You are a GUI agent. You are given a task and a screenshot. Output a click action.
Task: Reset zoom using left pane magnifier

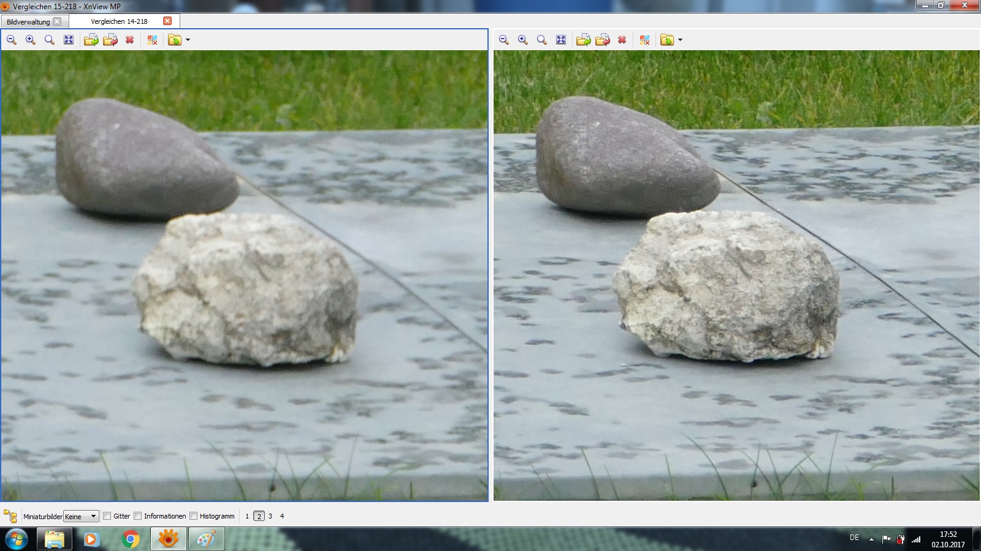pyautogui.click(x=50, y=40)
